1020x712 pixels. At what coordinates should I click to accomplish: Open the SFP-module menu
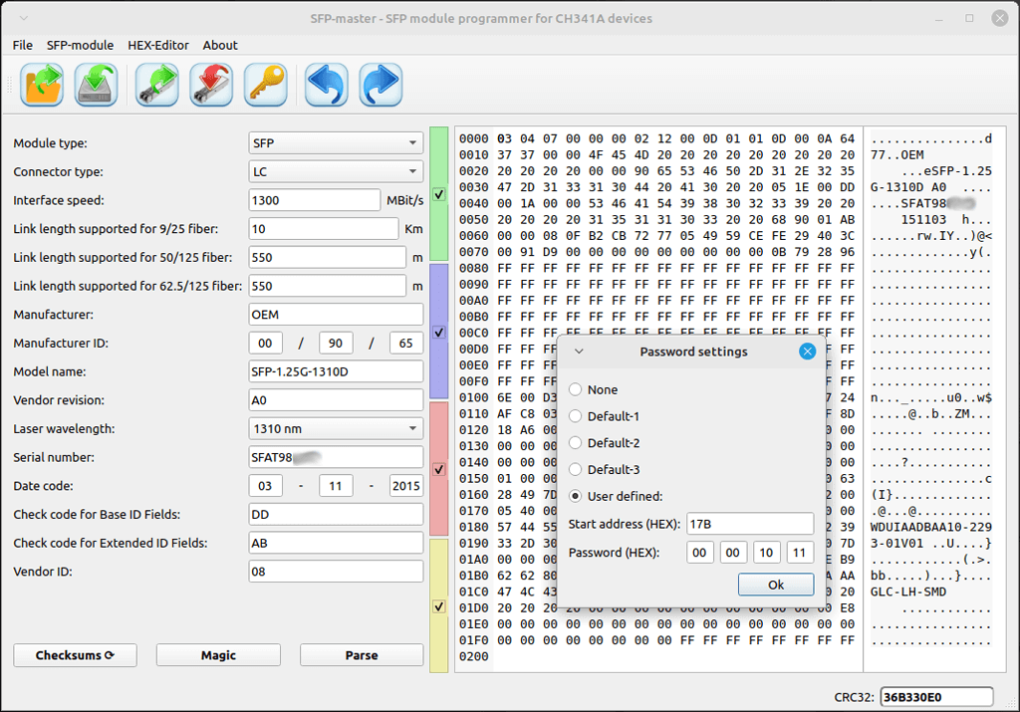[80, 45]
